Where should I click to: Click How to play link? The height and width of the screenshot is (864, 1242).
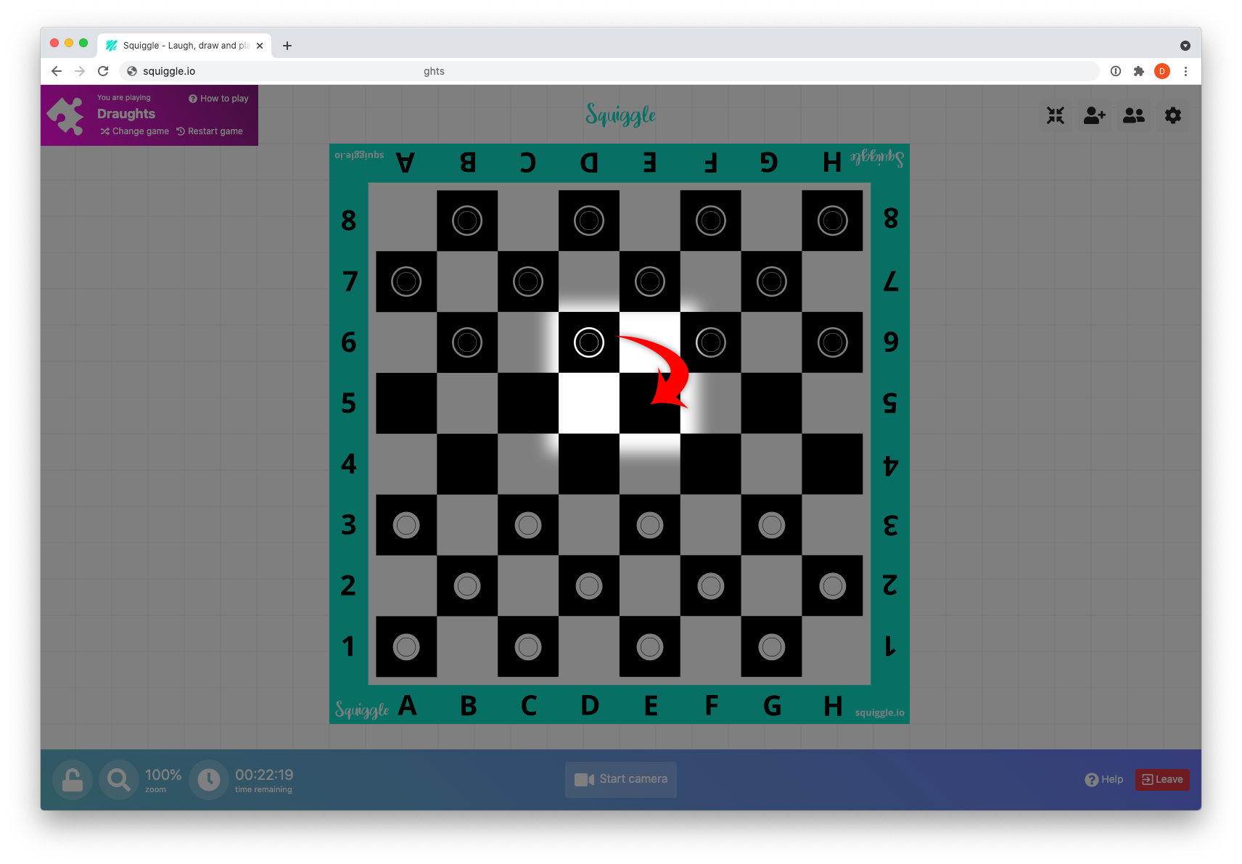(218, 99)
